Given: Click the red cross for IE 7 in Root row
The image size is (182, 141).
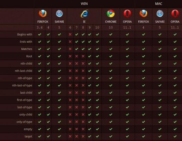Looking at the screenshot, I should [x=77, y=56].
